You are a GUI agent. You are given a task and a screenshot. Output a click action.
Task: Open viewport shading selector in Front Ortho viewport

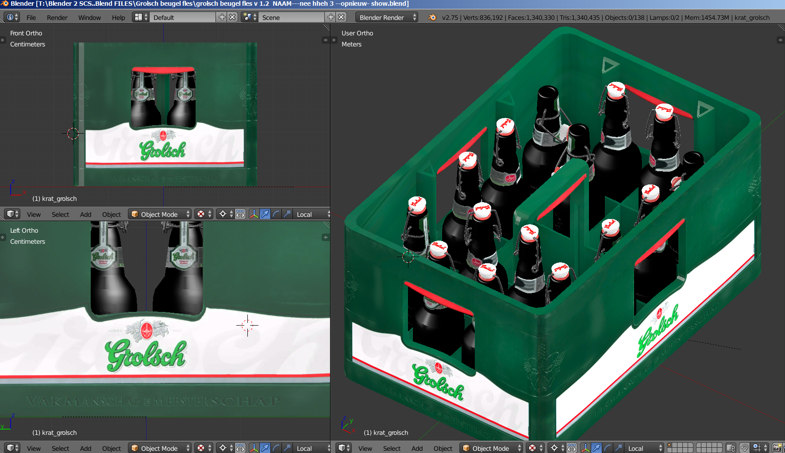[x=204, y=214]
